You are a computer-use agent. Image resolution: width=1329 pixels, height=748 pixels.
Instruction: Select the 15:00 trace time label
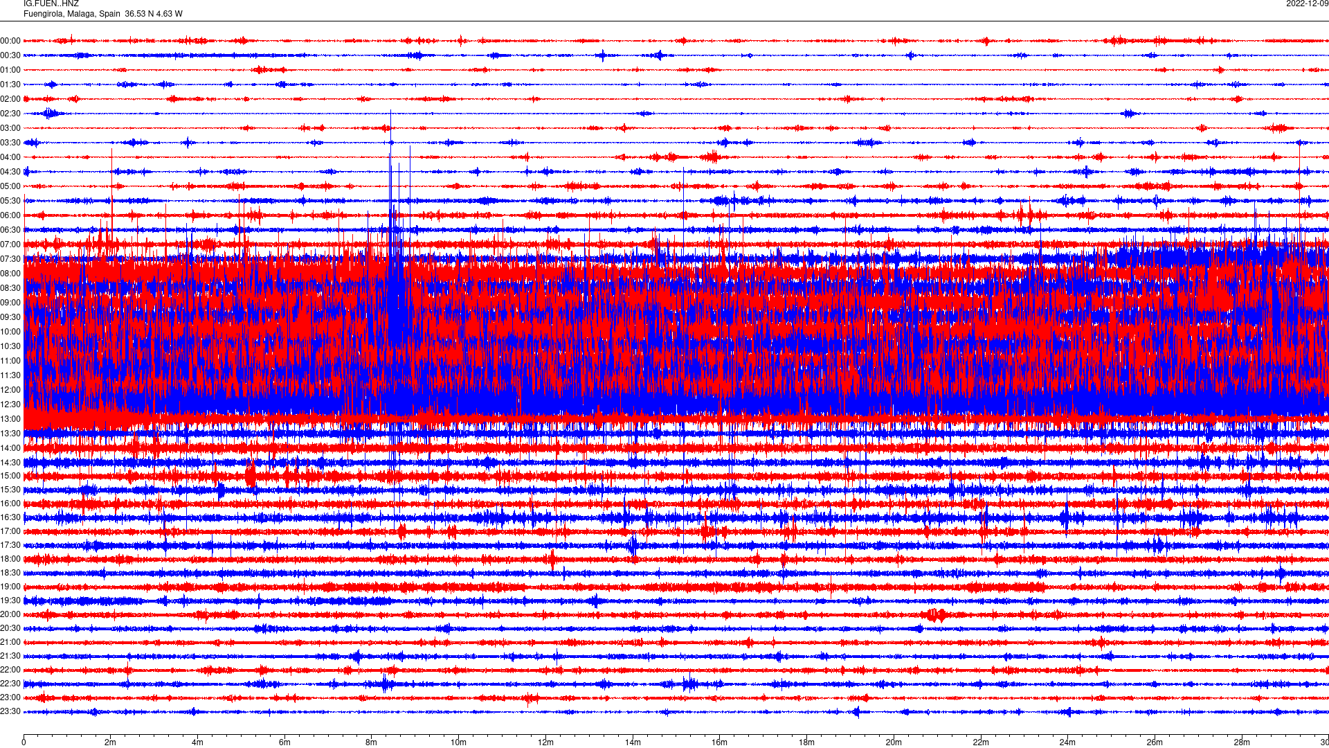click(10, 476)
